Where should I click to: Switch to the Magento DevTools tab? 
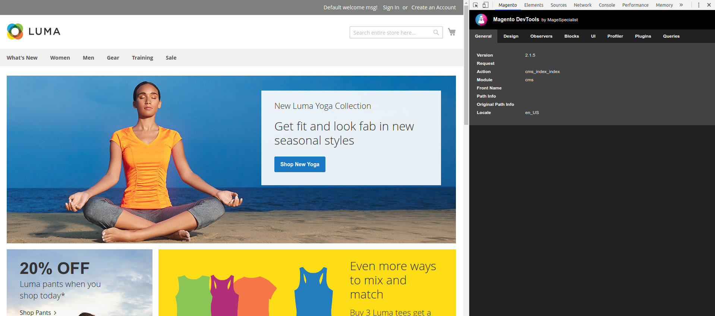[x=508, y=5]
